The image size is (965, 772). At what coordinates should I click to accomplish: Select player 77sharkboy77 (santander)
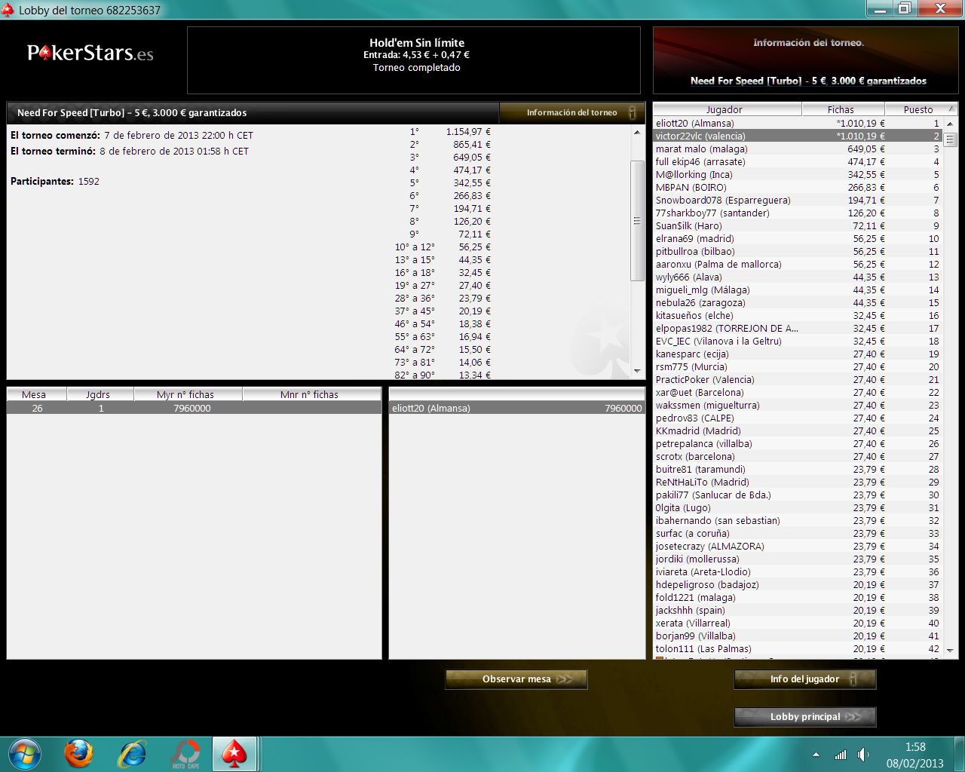798,213
